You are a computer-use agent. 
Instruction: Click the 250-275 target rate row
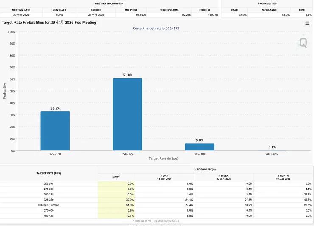[156, 184]
